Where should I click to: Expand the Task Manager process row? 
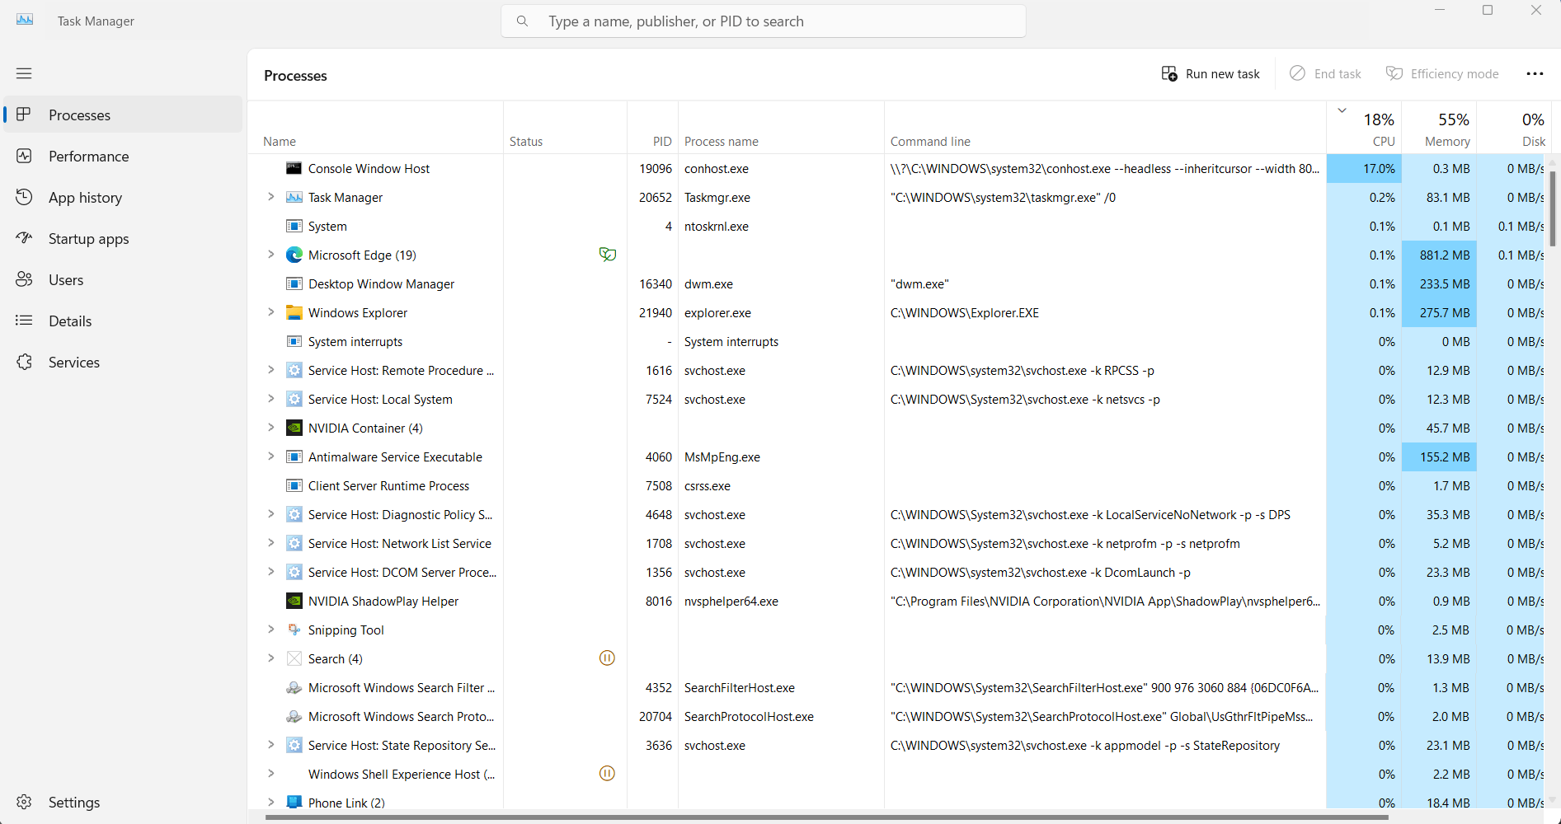(x=270, y=197)
